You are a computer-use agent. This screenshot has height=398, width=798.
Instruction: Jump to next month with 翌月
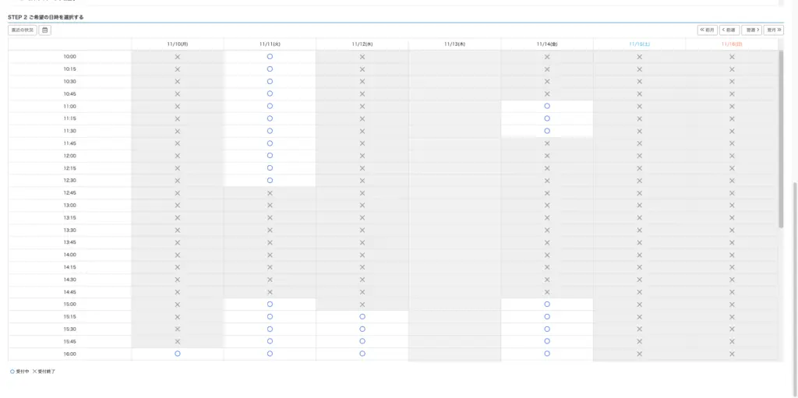pyautogui.click(x=774, y=30)
